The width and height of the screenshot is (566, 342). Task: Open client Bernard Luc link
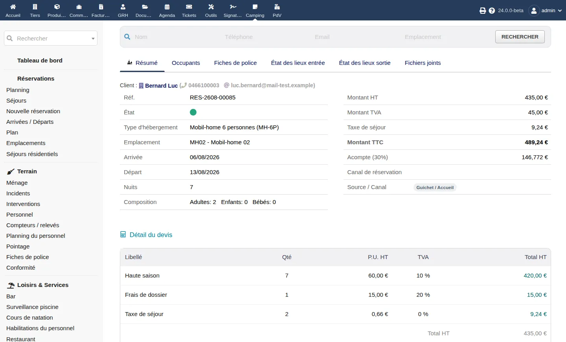click(x=161, y=86)
